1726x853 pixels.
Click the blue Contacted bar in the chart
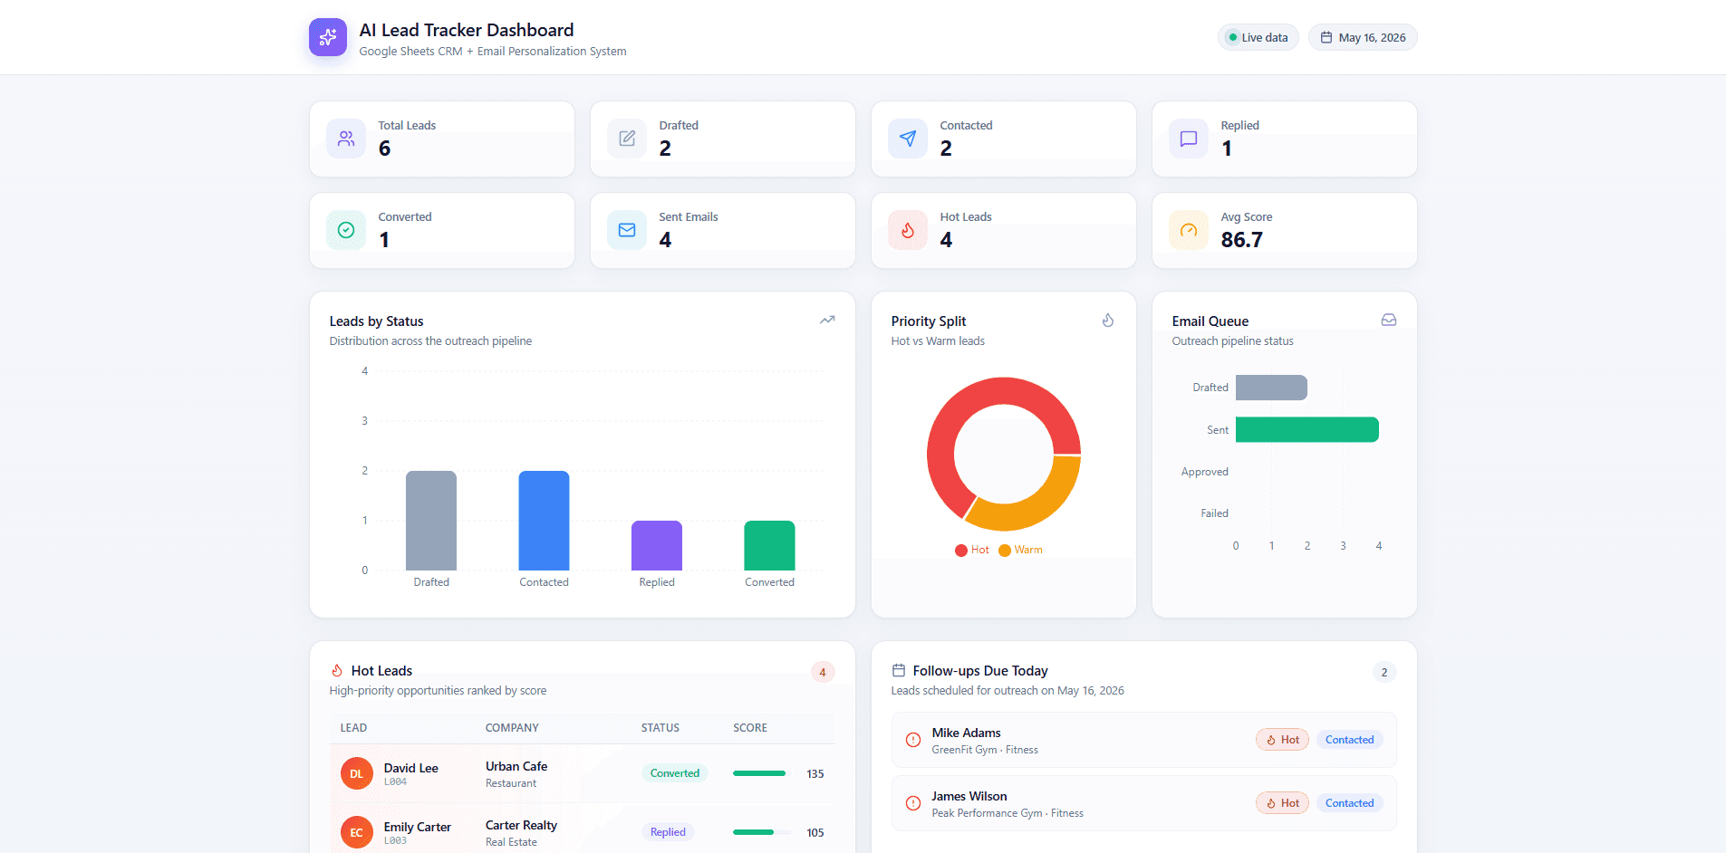[544, 521]
